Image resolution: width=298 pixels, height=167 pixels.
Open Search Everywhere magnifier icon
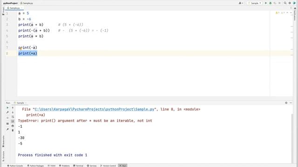[285, 3]
